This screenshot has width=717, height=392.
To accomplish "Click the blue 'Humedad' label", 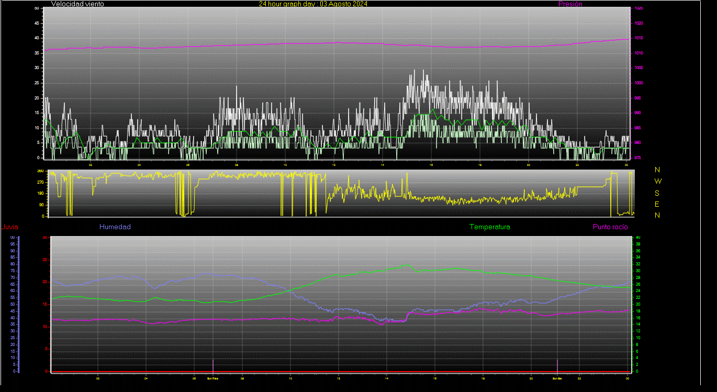I will (115, 227).
